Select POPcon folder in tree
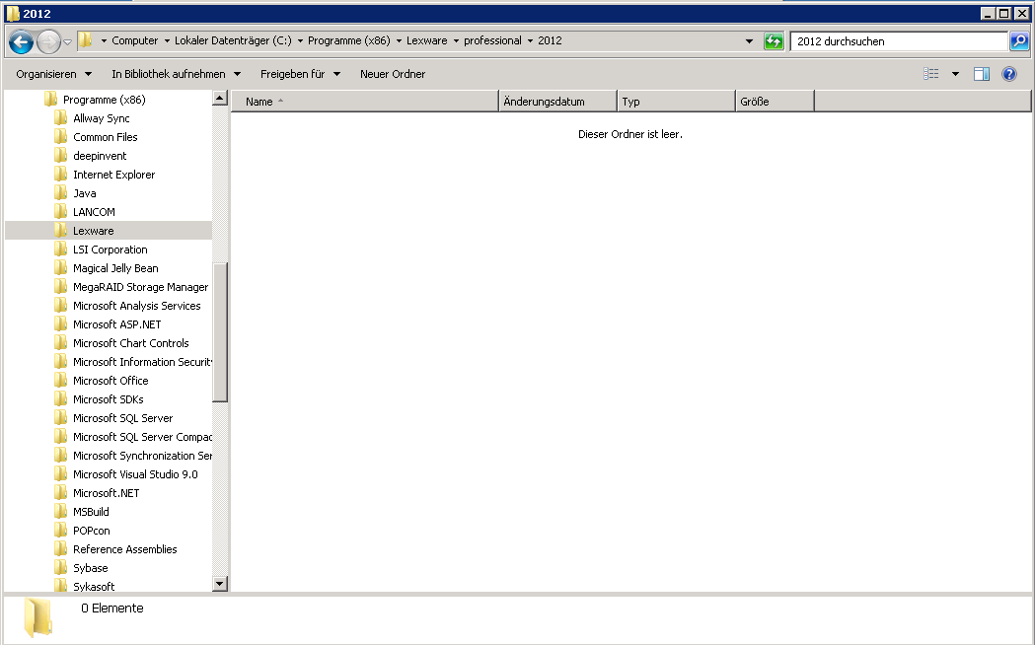Image resolution: width=1035 pixels, height=645 pixels. pyautogui.click(x=91, y=531)
